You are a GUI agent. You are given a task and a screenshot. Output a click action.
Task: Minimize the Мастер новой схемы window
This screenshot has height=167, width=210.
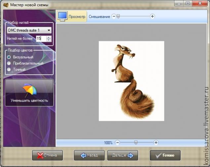pos(179,4)
